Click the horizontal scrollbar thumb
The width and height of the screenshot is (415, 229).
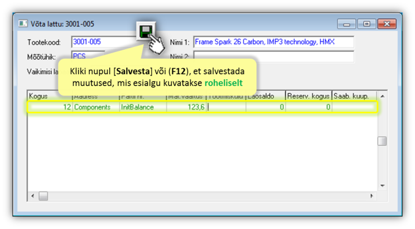[x=44, y=196]
